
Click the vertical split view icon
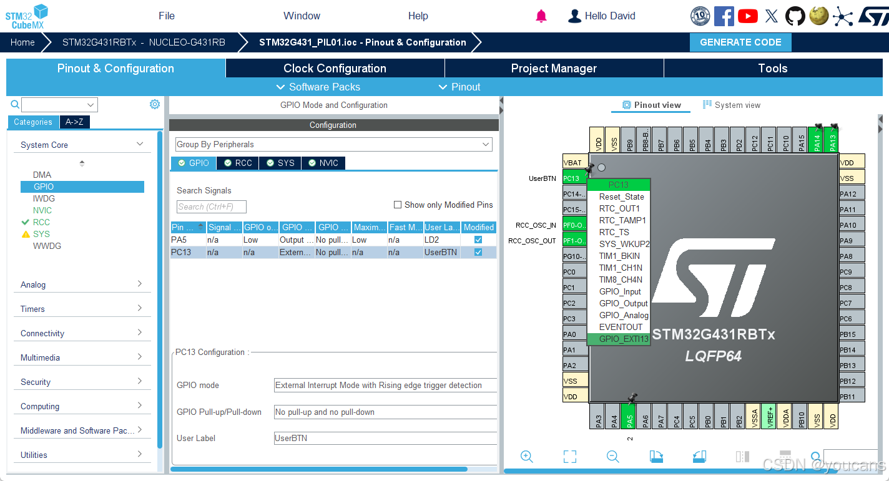(742, 457)
